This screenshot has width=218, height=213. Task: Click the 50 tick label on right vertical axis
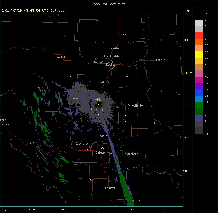(x=187, y=73)
